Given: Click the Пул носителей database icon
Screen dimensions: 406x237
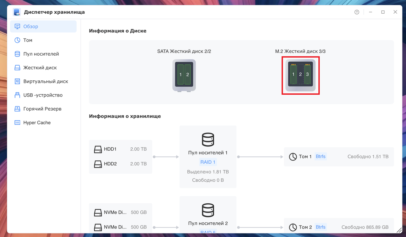Looking at the screenshot, I should point(17,54).
